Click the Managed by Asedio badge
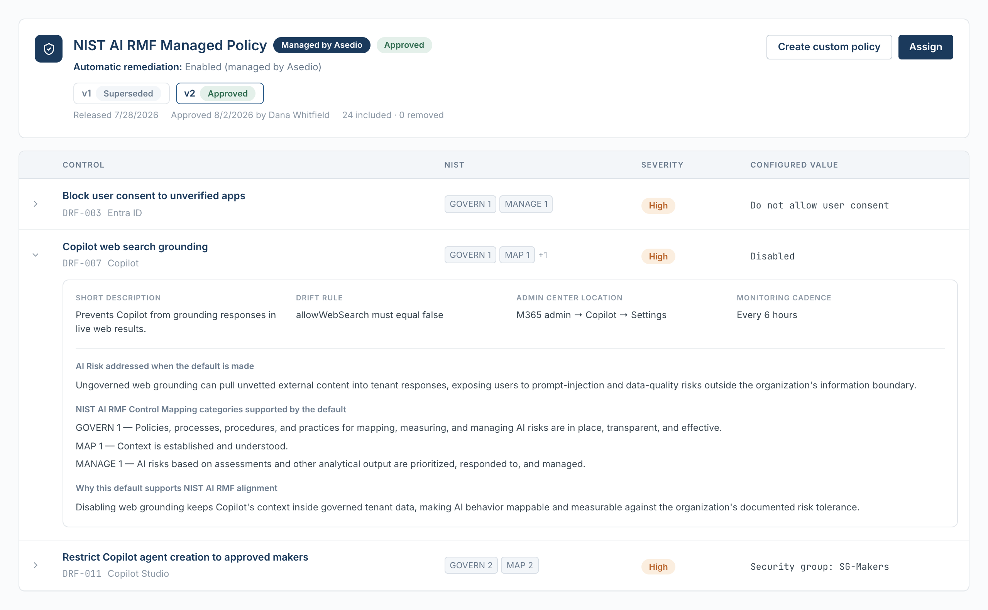The image size is (988, 610). [x=321, y=45]
